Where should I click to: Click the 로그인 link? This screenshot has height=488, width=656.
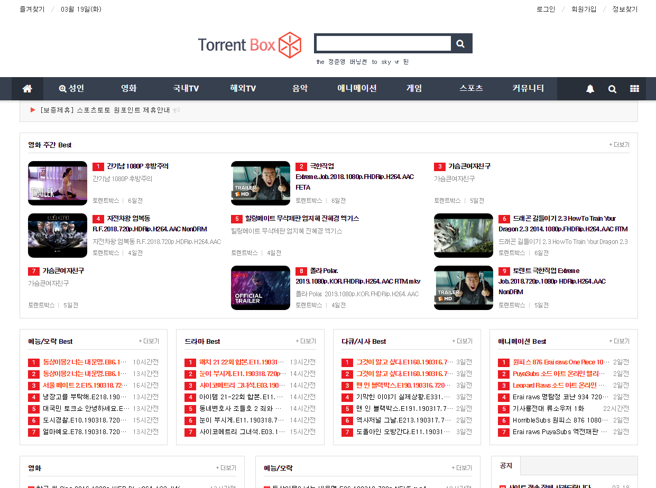546,9
